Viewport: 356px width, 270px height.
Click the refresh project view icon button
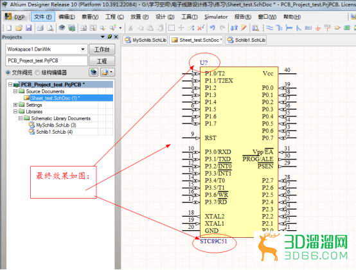click(93, 73)
